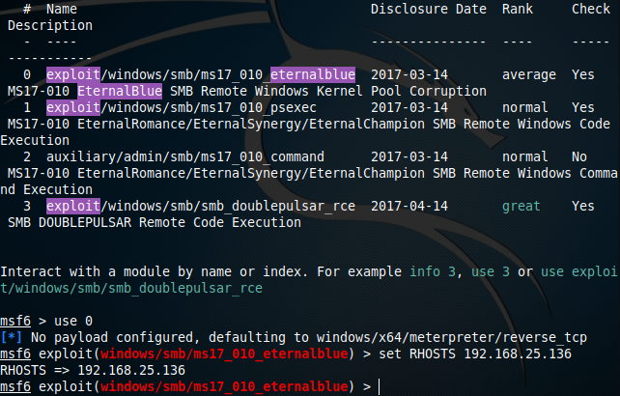Select module path ms17_010_eternalblue in row 0
Viewport: 620px width, 396px height.
[201, 74]
